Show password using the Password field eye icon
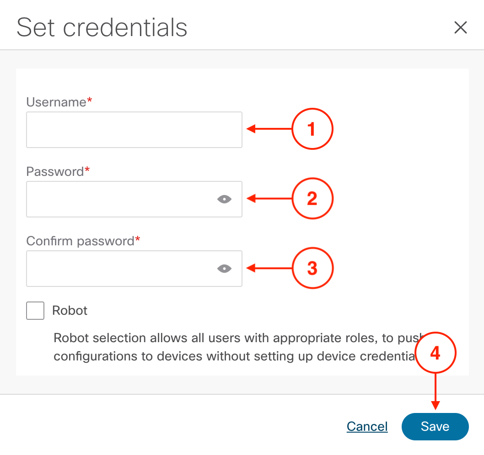484x455 pixels. 225,199
